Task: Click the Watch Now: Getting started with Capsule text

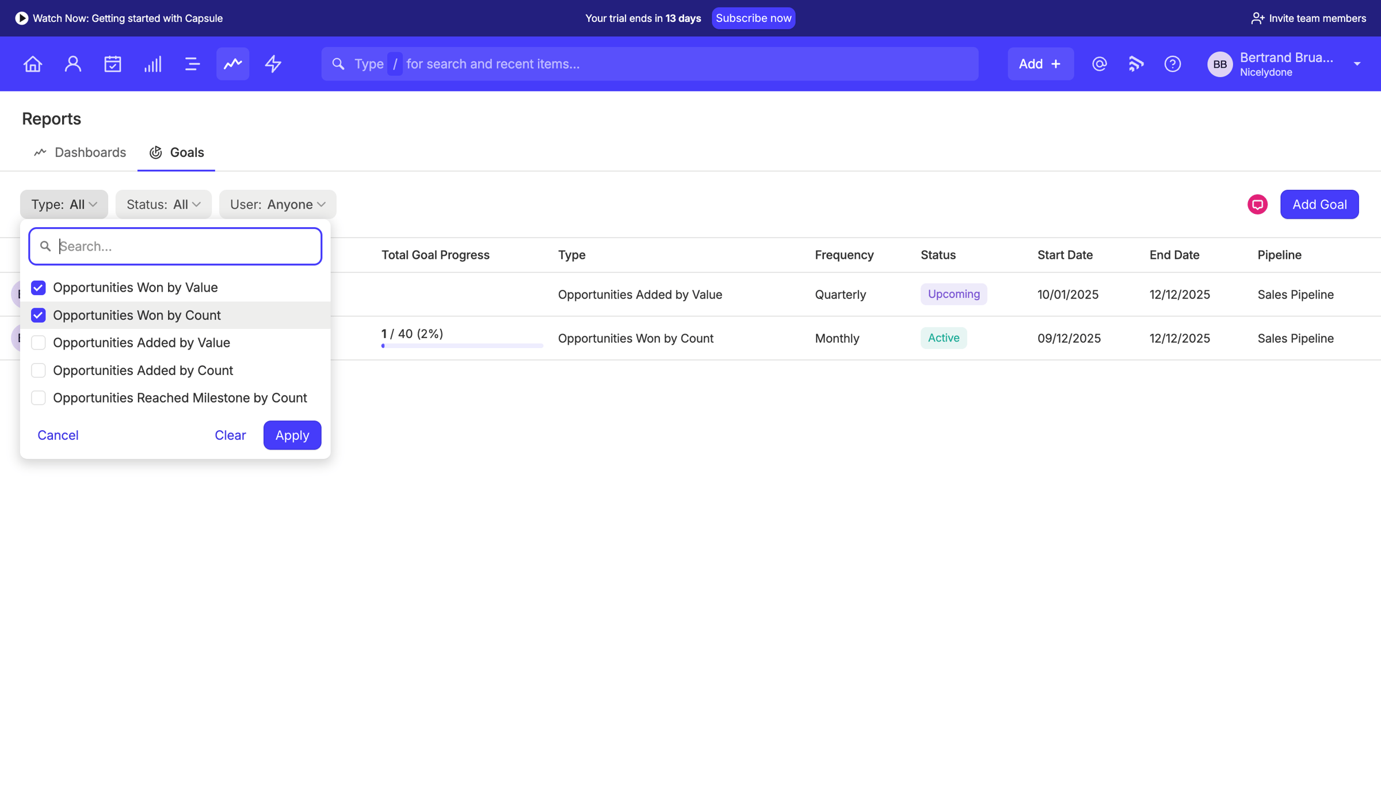Action: 128,18
